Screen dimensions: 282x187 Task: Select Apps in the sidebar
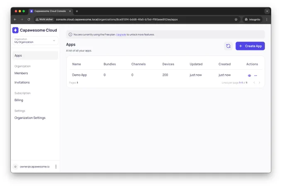[35, 56]
